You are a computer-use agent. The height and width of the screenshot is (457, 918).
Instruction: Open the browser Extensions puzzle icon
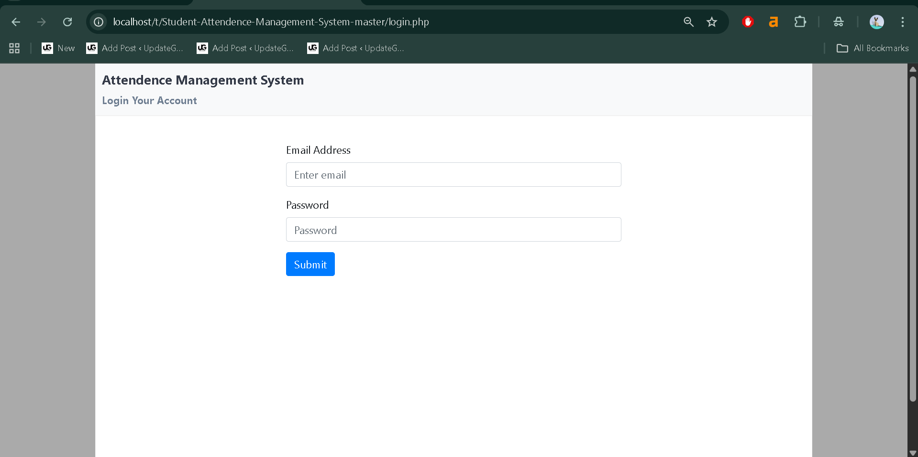tap(800, 21)
